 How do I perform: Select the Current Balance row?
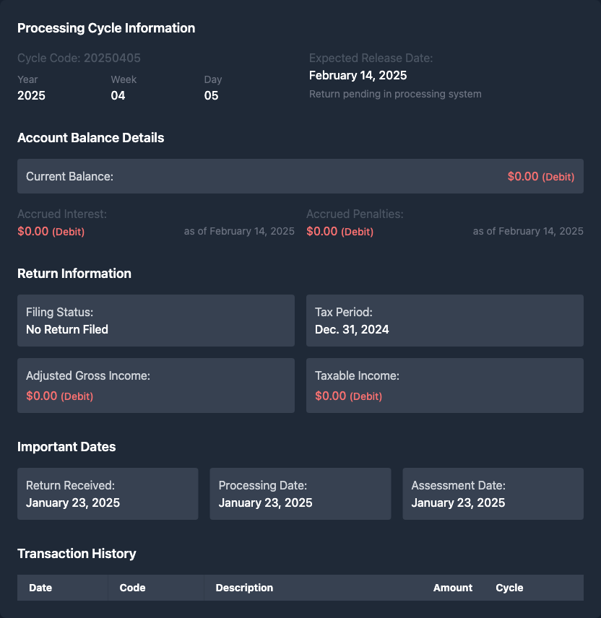point(300,176)
